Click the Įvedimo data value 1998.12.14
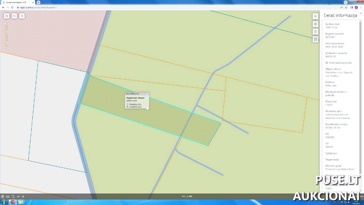The width and height of the screenshot is (364, 205). pos(331,28)
